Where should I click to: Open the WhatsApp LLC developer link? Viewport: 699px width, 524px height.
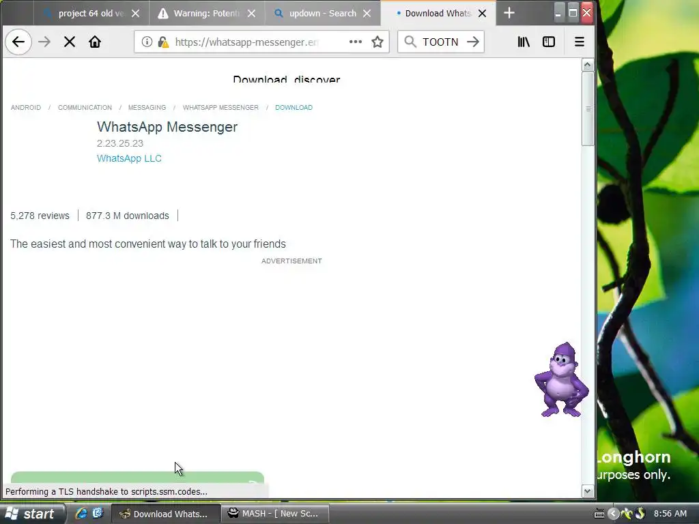(x=129, y=158)
